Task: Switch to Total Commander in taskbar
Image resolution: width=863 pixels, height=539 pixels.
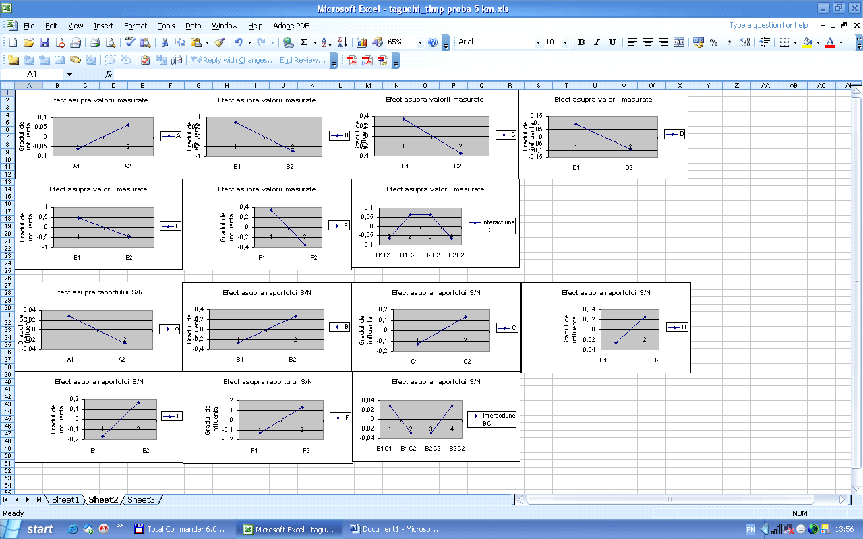Action: pyautogui.click(x=182, y=529)
